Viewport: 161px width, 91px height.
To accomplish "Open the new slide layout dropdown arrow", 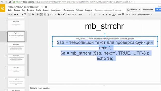I will (12, 15).
